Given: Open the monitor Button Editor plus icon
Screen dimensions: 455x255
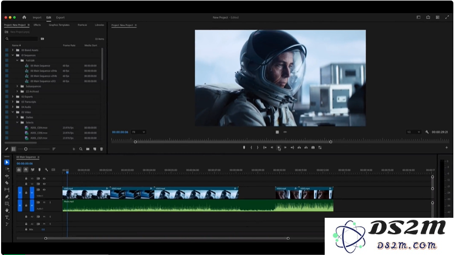Looking at the screenshot, I should point(447,148).
